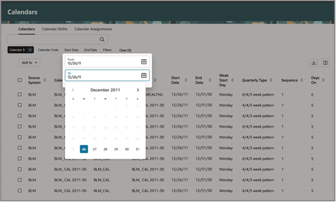Sort by Start Date column
The height and width of the screenshot is (202, 336).
point(185,80)
